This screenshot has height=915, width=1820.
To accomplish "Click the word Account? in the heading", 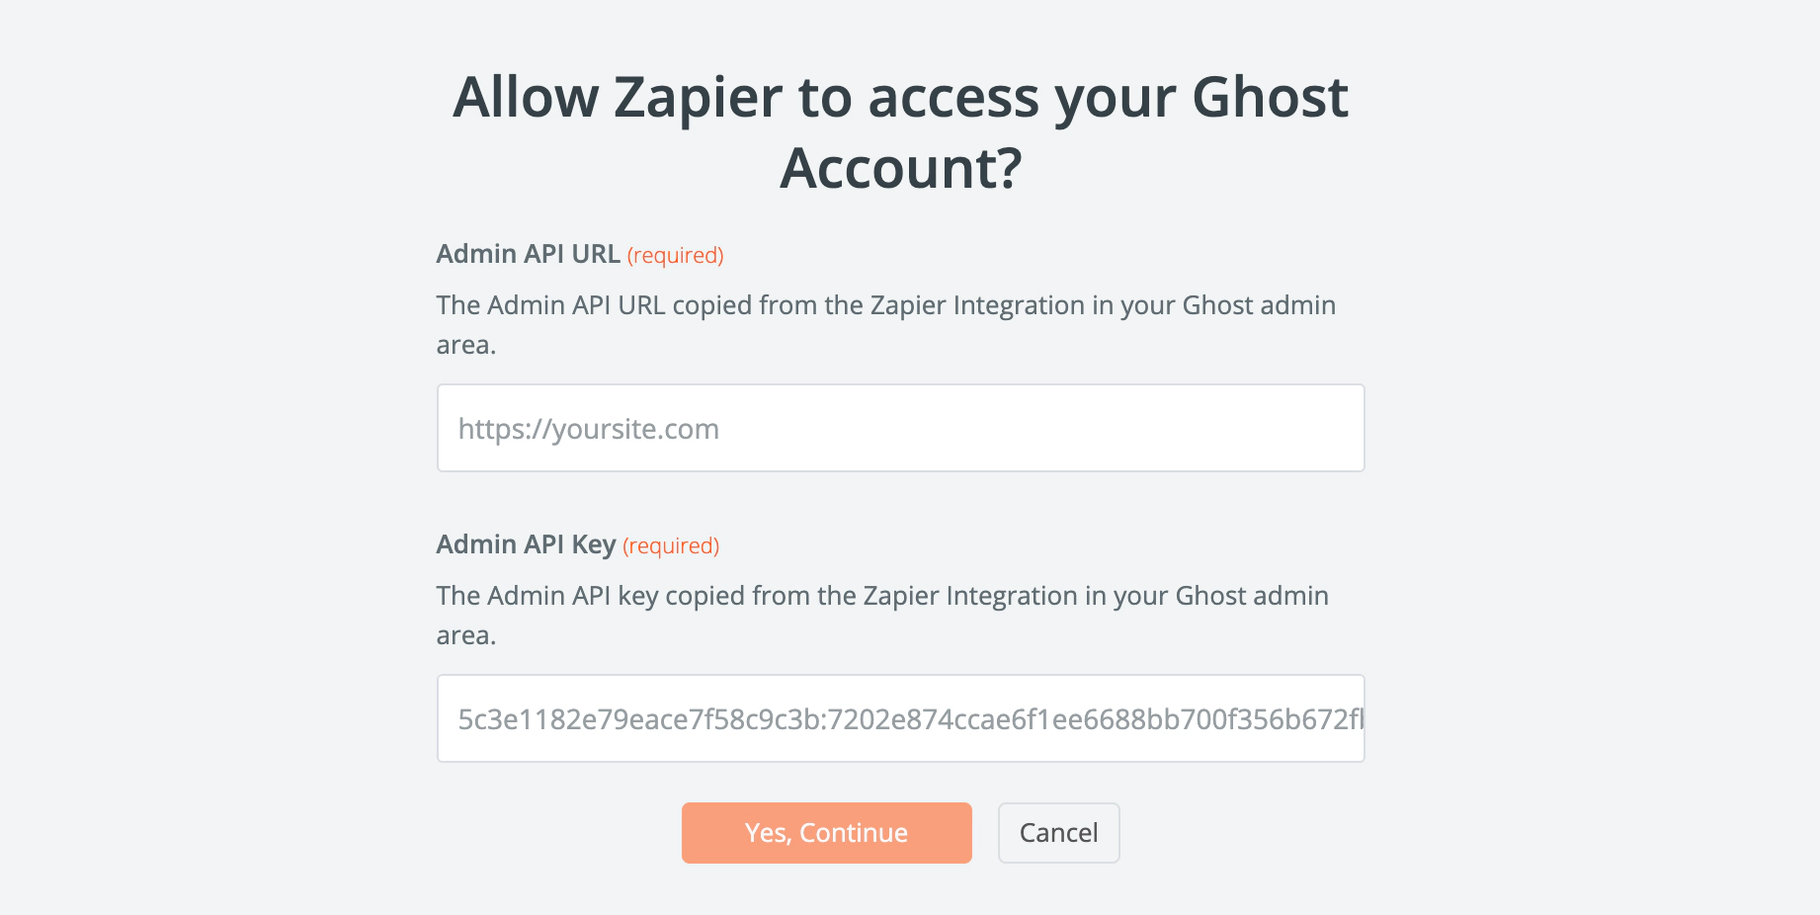I will tap(900, 168).
